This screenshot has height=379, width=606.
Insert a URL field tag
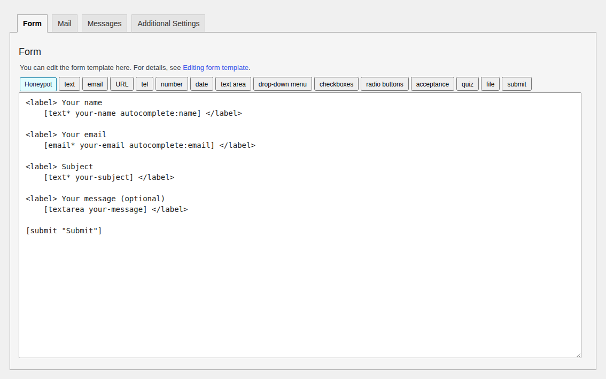(x=122, y=84)
